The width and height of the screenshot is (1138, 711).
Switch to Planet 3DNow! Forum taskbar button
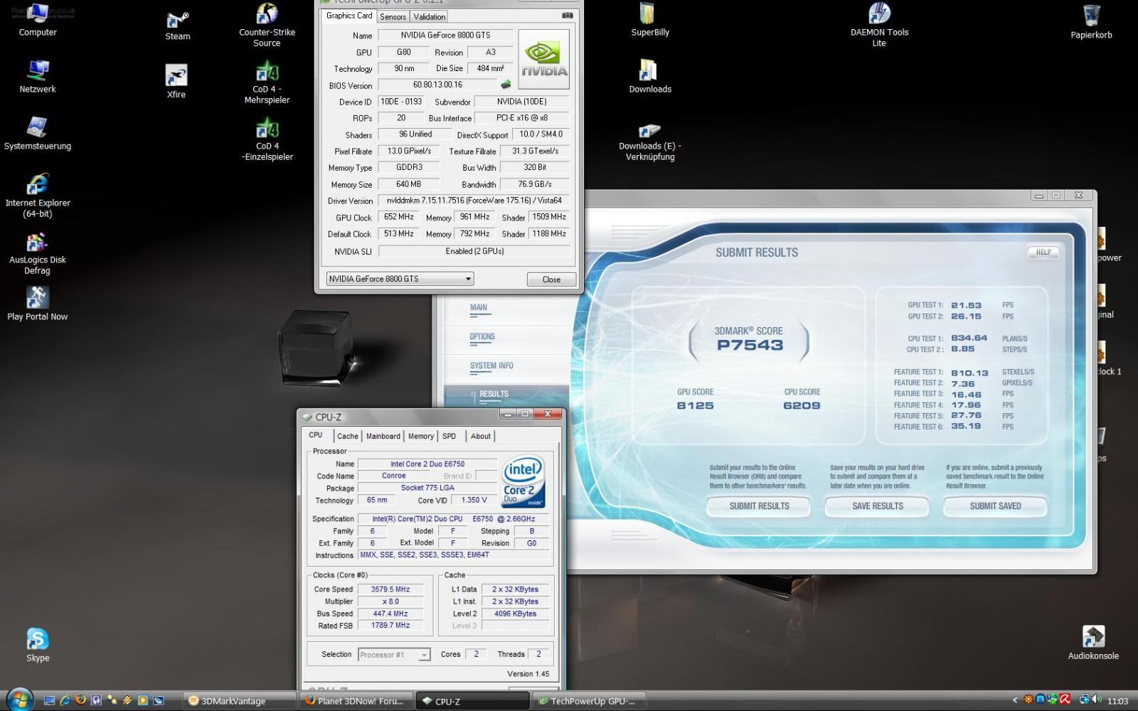click(356, 700)
